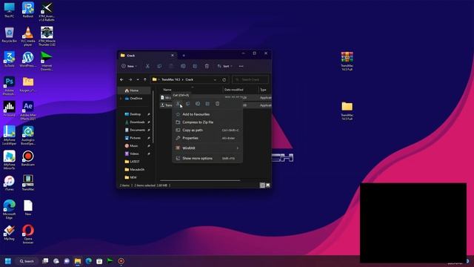Screen dimensions: 474x267
Task: Select the VLC media player desktop shortcut
Action: (28, 36)
